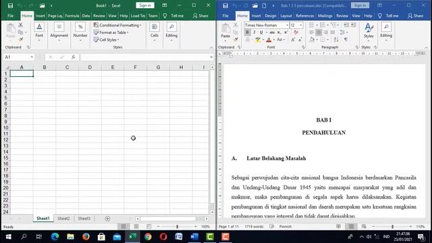Open Word Design tab
Screen dimensions: 432x243
point(270,16)
